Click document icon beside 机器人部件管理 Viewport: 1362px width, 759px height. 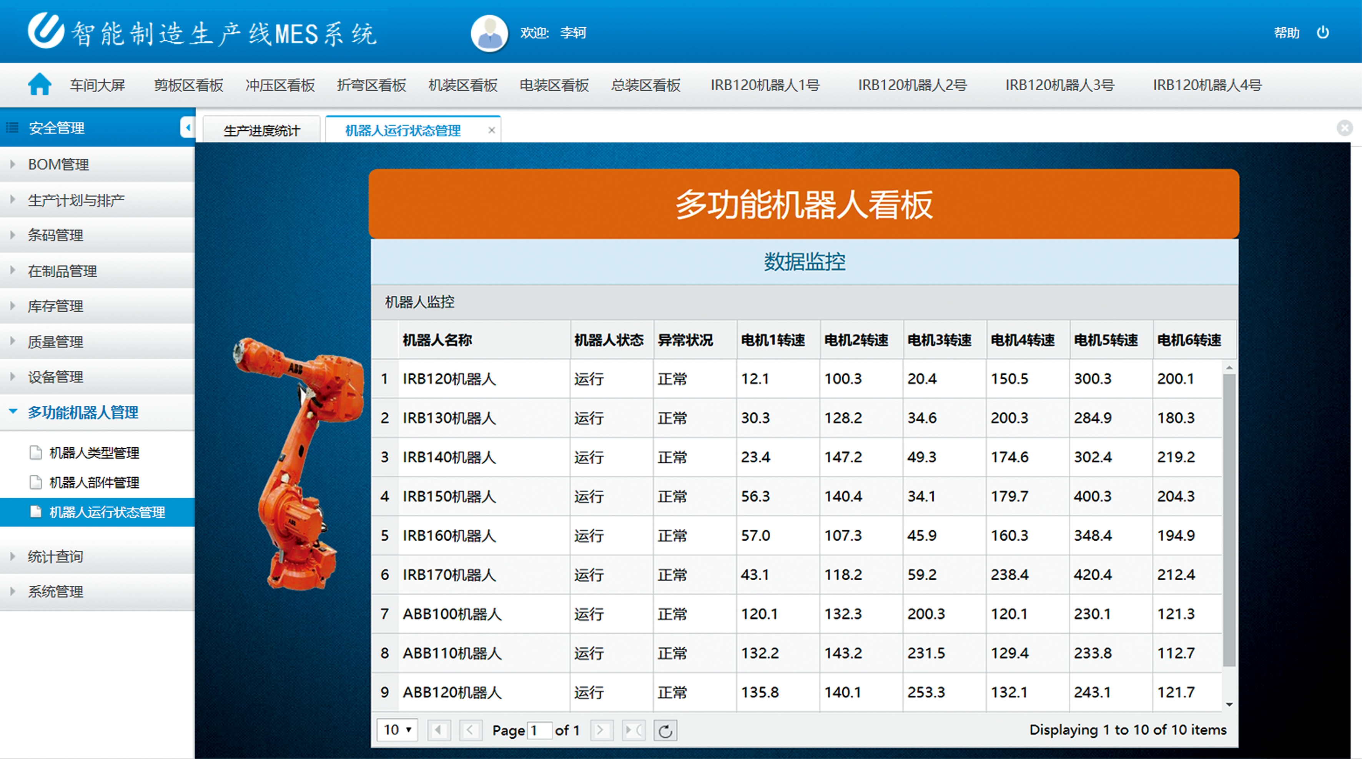(35, 482)
